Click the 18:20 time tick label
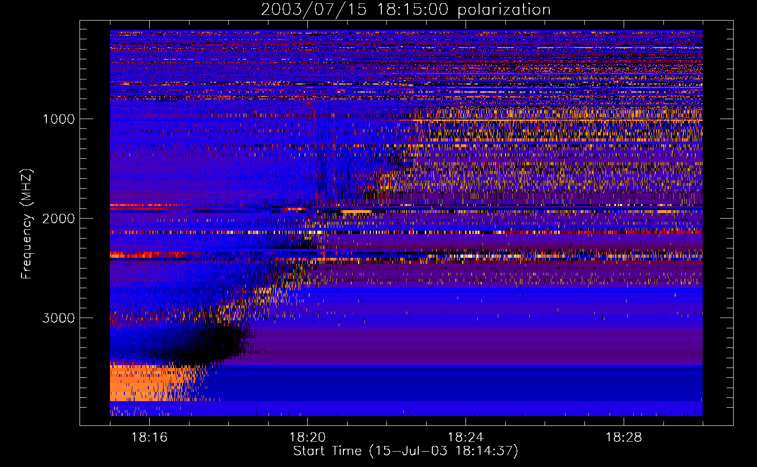 [x=307, y=438]
